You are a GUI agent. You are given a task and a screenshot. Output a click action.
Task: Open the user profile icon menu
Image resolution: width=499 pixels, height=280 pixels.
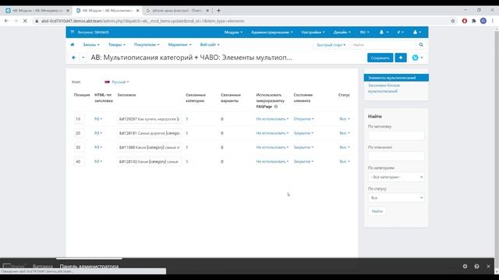pyautogui.click(x=416, y=32)
